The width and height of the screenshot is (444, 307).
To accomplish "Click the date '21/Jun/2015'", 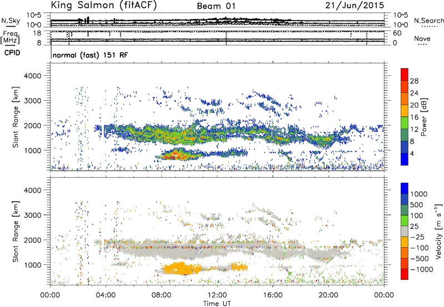I will (355, 5).
